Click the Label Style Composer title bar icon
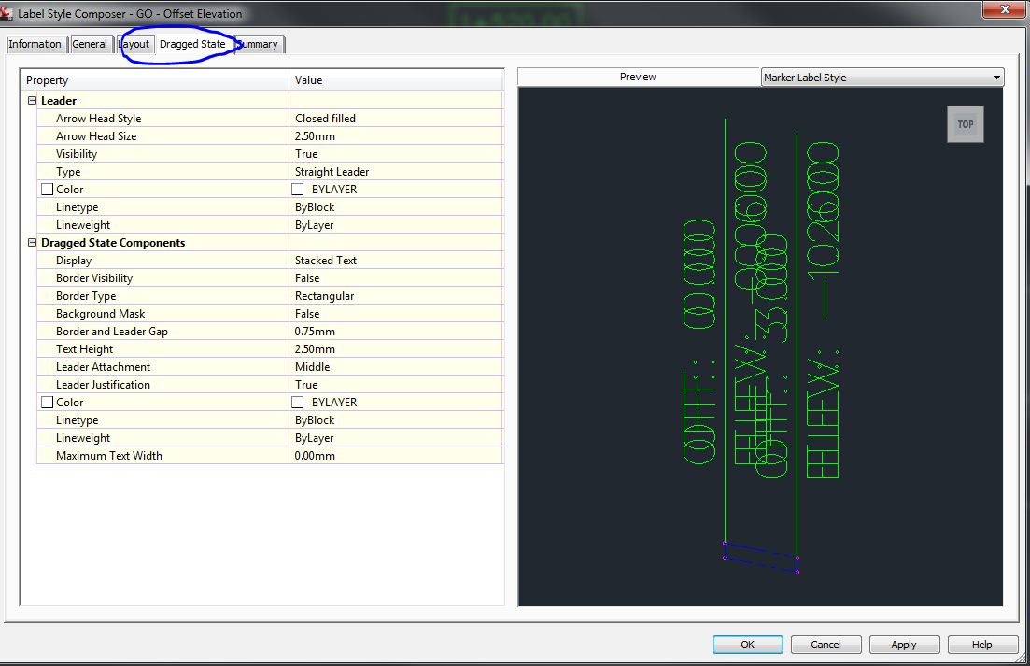This screenshot has height=666, width=1030. (9, 10)
